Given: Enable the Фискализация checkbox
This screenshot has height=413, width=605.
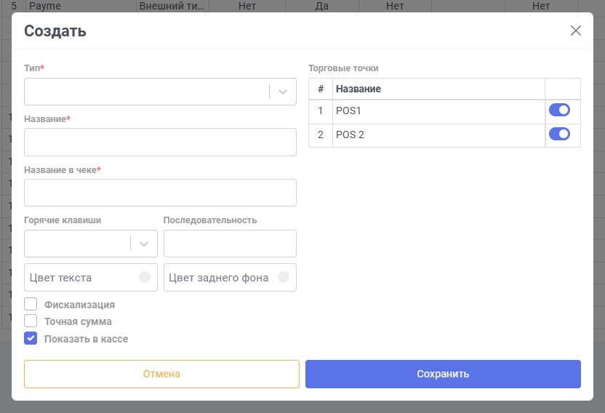Looking at the screenshot, I should click(31, 304).
